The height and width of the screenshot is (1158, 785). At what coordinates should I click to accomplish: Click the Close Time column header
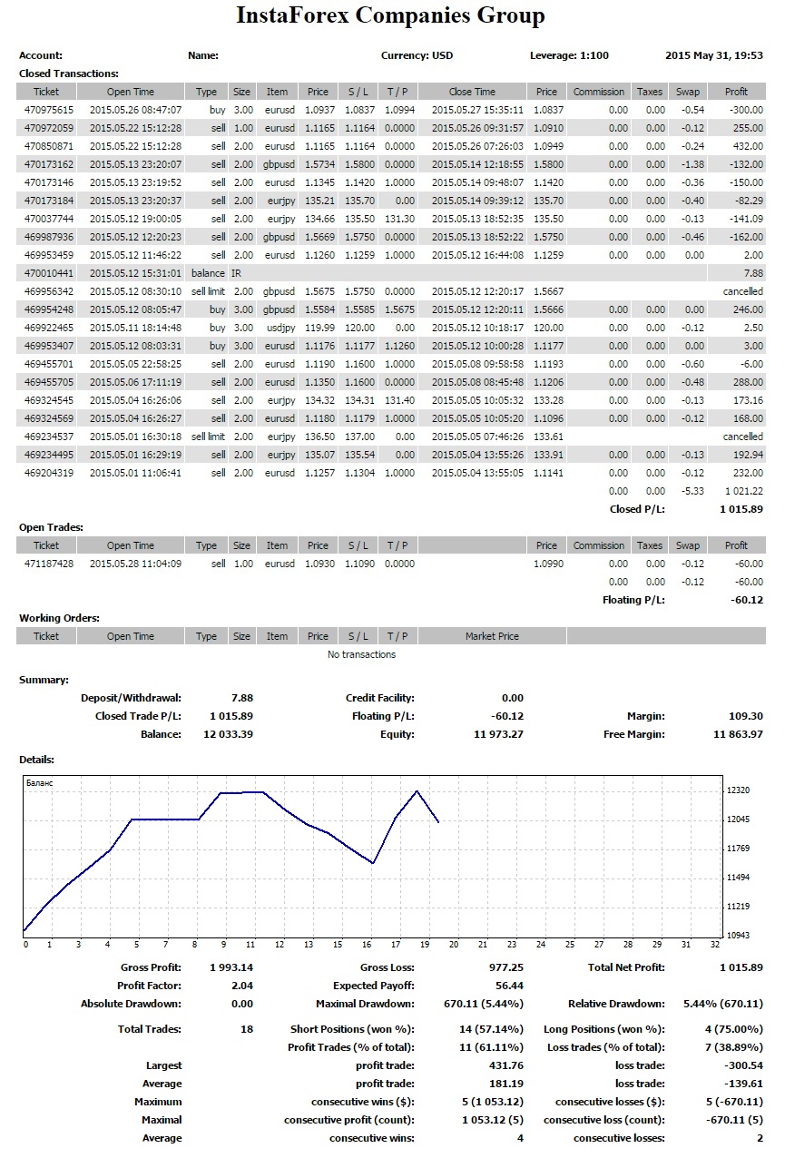click(473, 92)
